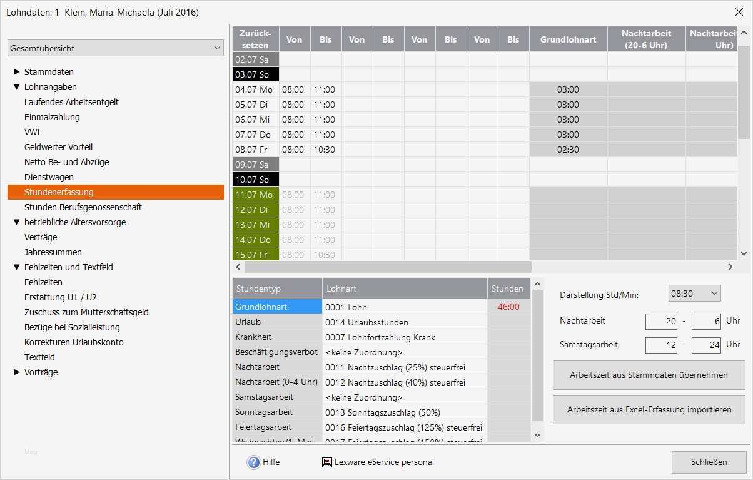Open the VWL entry

coord(33,132)
